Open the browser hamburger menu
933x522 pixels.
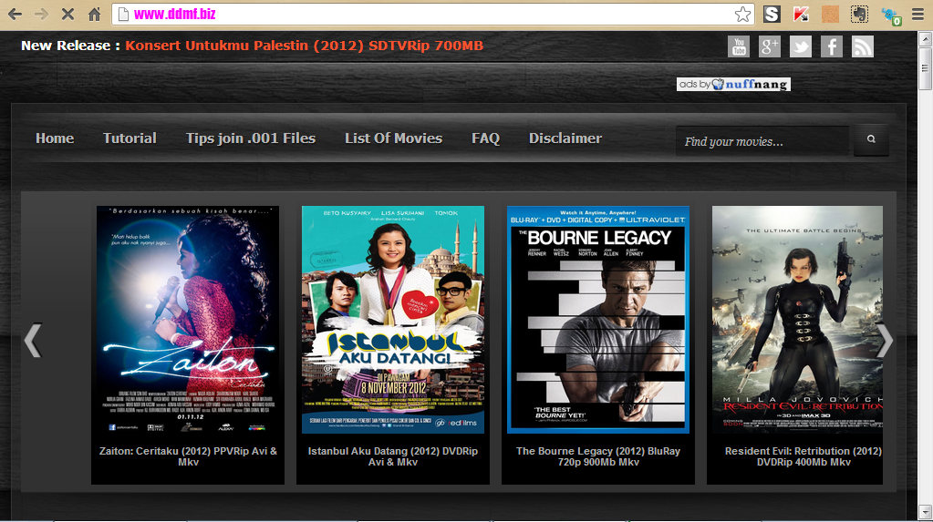coord(918,14)
